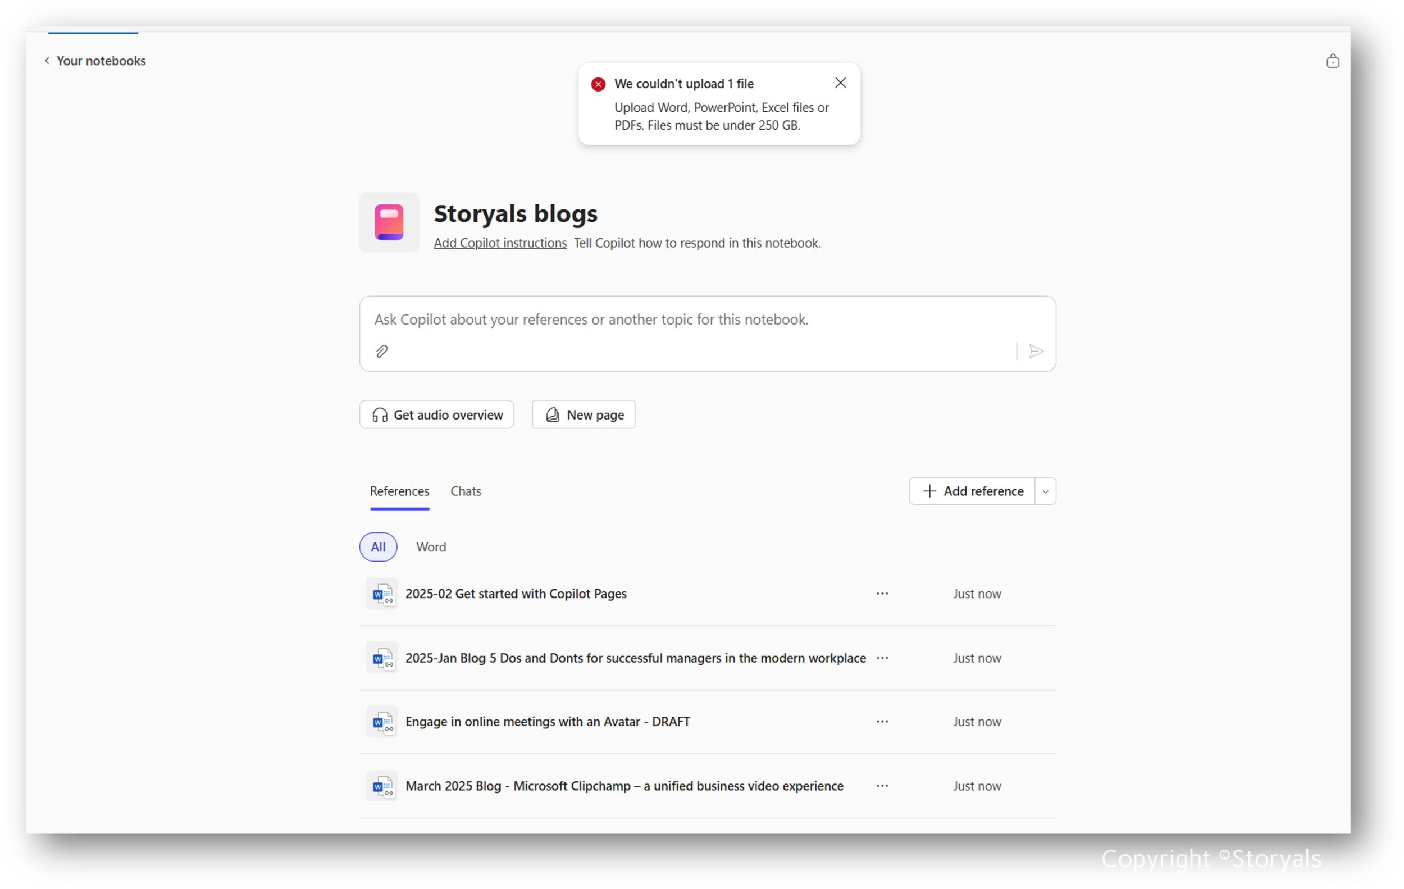
Task: Click the plus icon on Add reference
Action: coord(929,491)
